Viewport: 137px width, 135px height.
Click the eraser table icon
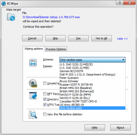[x=33, y=96]
